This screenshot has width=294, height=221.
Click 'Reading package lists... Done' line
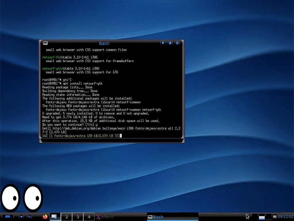tap(67, 87)
